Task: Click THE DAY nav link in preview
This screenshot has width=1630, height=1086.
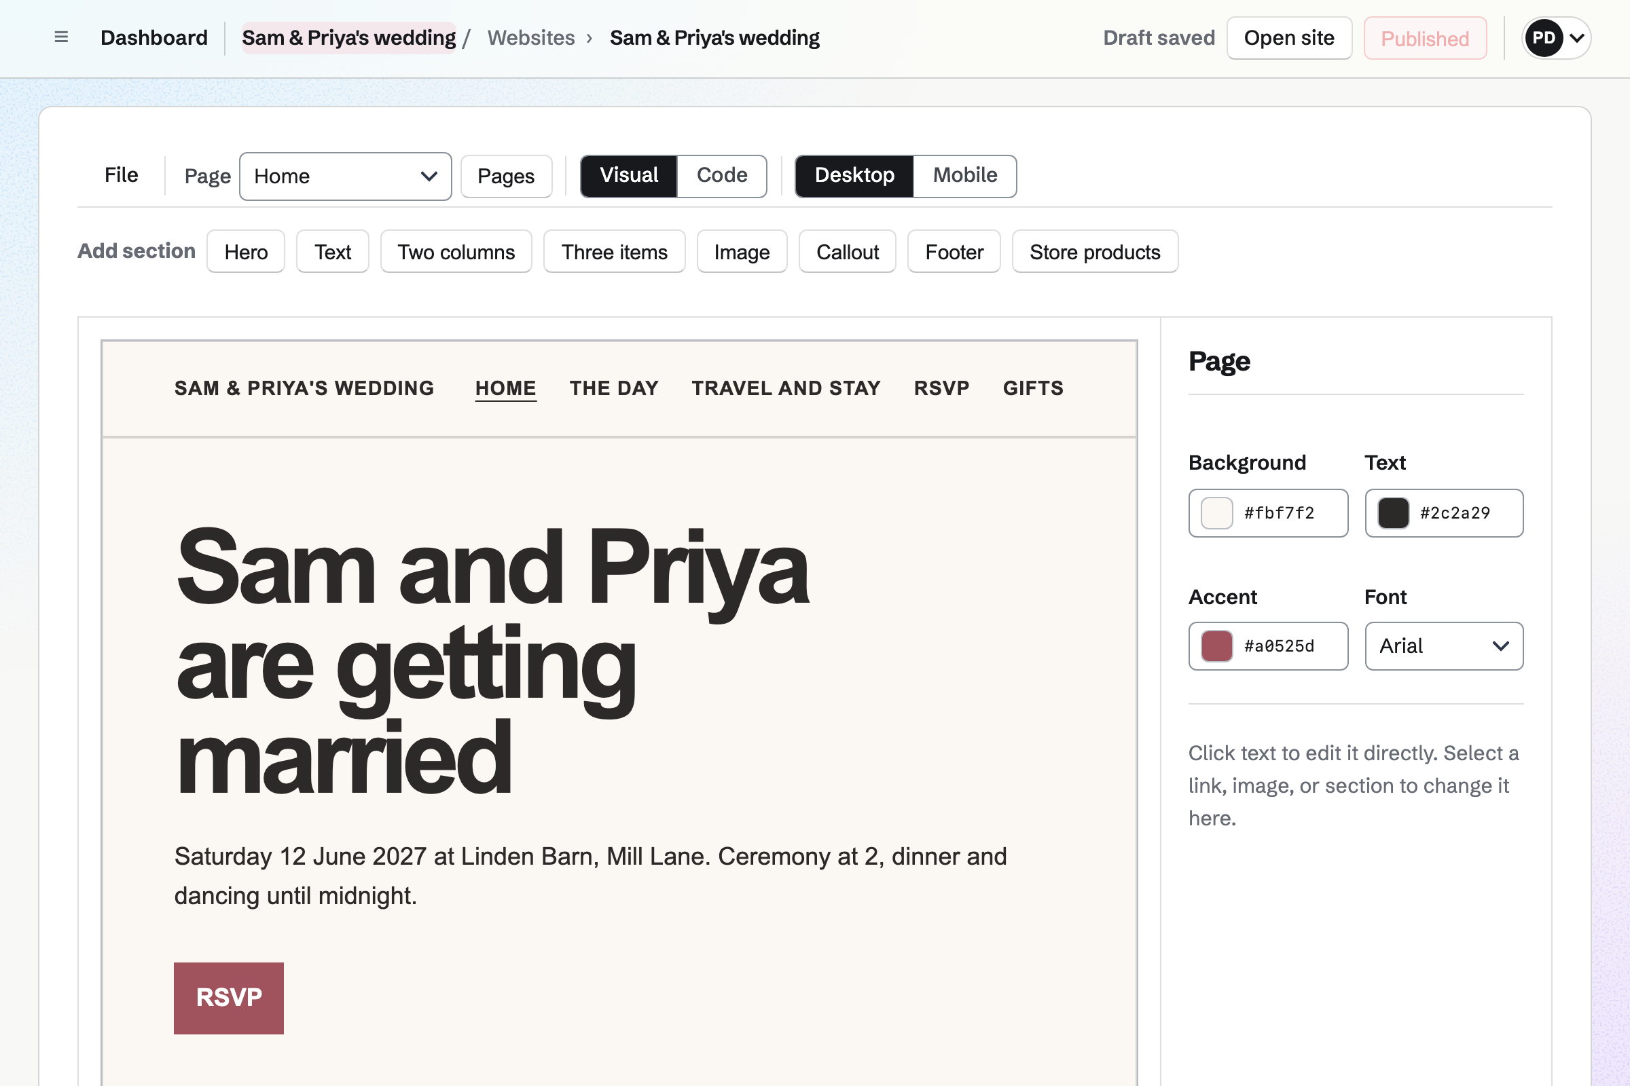Action: click(614, 388)
